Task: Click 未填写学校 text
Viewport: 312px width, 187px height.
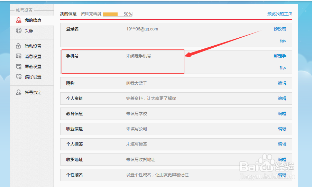Action: point(137,114)
